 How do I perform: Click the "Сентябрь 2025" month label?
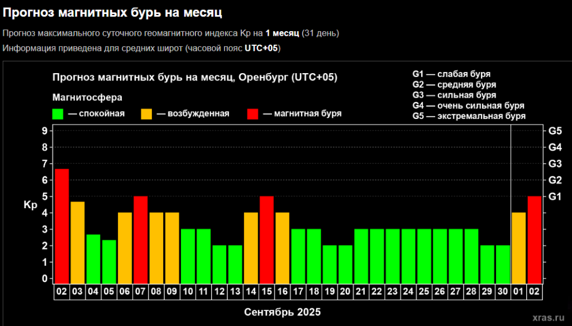(x=282, y=311)
